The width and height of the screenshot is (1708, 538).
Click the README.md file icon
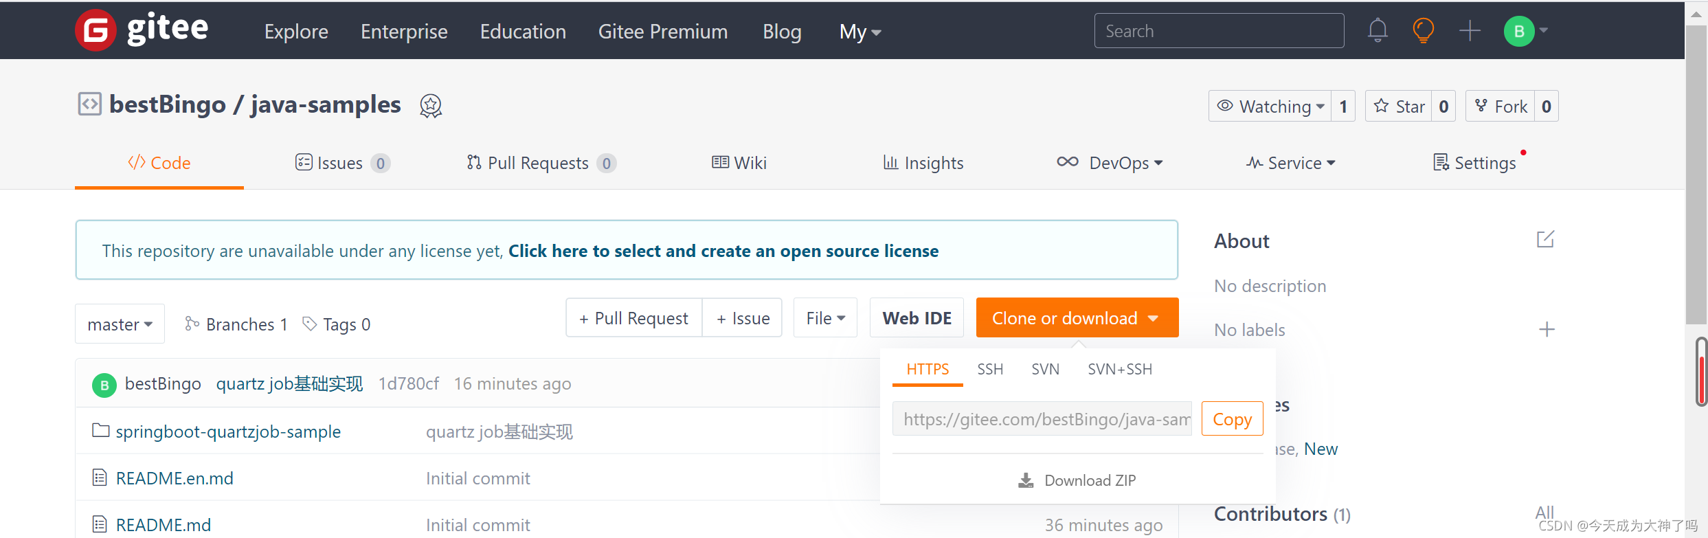100,524
